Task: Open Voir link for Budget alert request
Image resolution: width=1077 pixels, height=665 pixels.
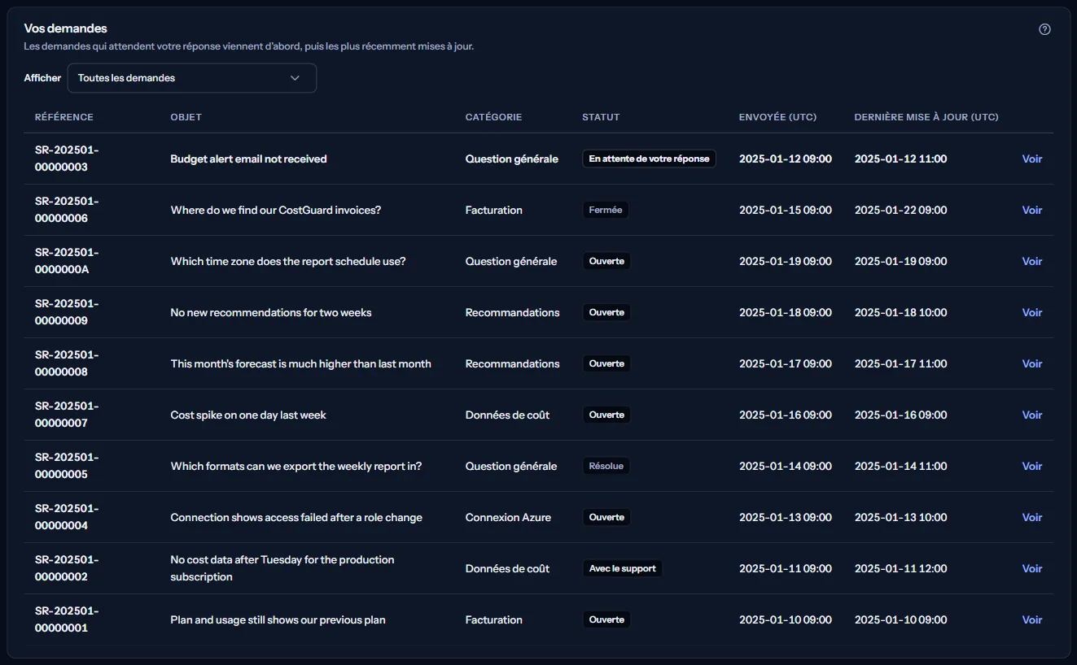Action: pyautogui.click(x=1031, y=159)
